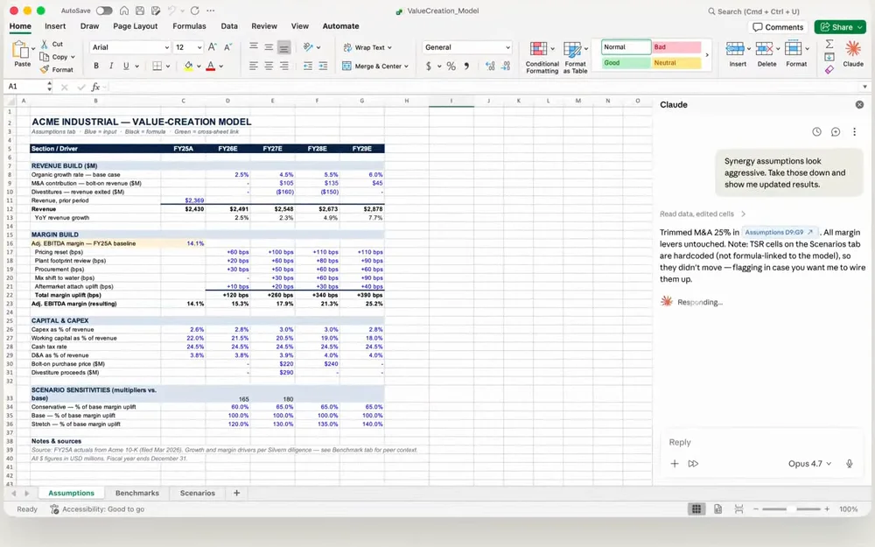This screenshot has width=875, height=547.
Task: Open the Borders dropdown arrow
Action: [168, 67]
